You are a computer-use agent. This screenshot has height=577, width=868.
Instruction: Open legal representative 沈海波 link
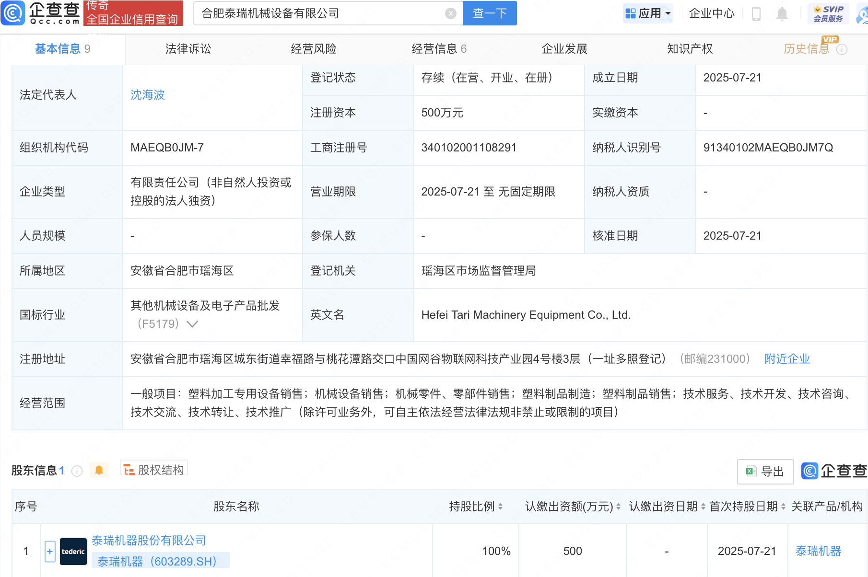tap(148, 95)
